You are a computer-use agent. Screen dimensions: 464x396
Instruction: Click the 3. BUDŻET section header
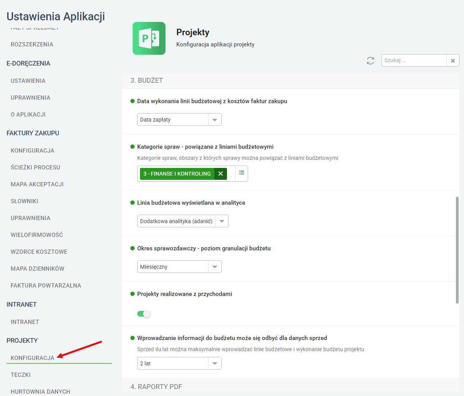[291, 81]
